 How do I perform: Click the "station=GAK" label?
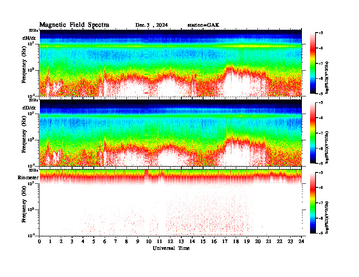tap(203, 25)
